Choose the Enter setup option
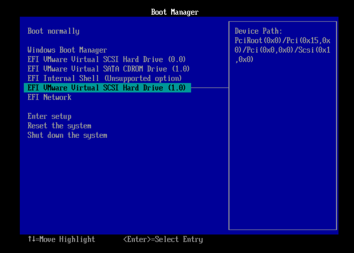This screenshot has width=354, height=253. (x=50, y=116)
